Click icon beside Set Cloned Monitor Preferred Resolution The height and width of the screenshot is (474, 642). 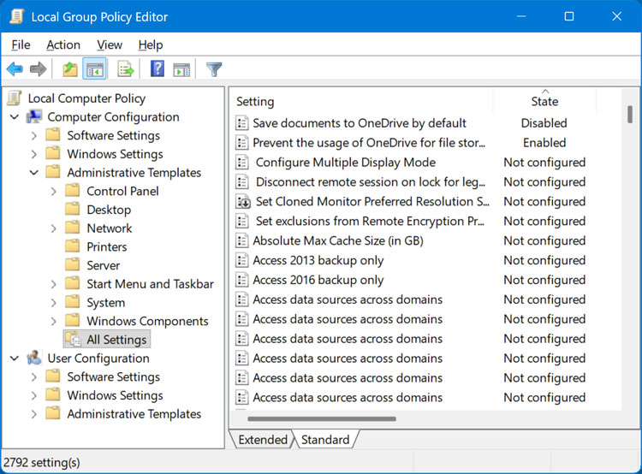[x=243, y=201]
